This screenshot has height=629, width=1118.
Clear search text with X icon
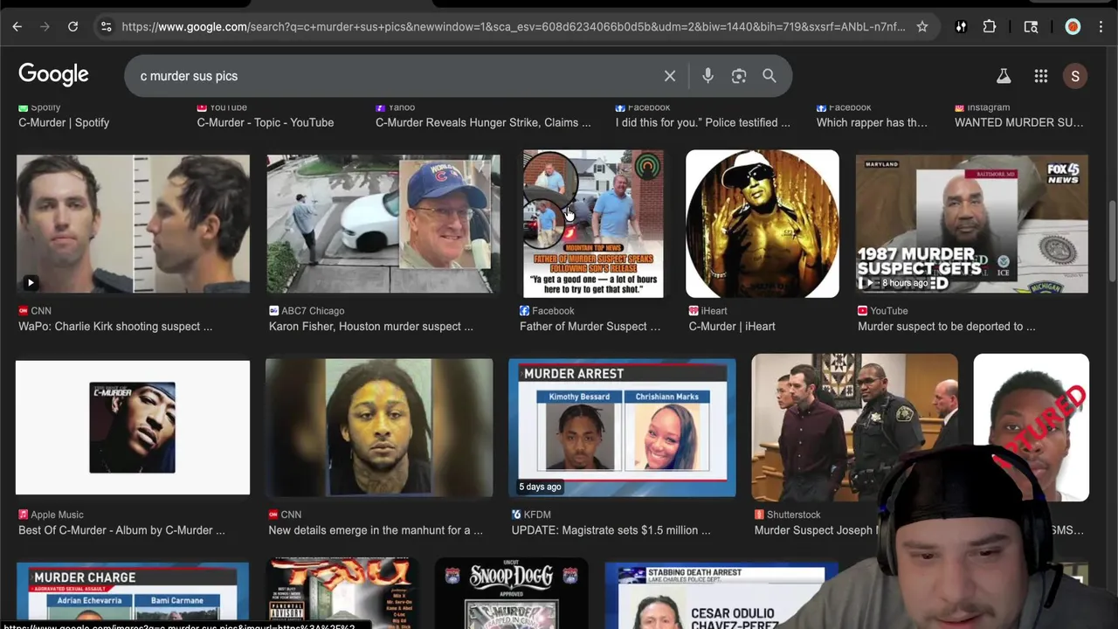(x=670, y=76)
